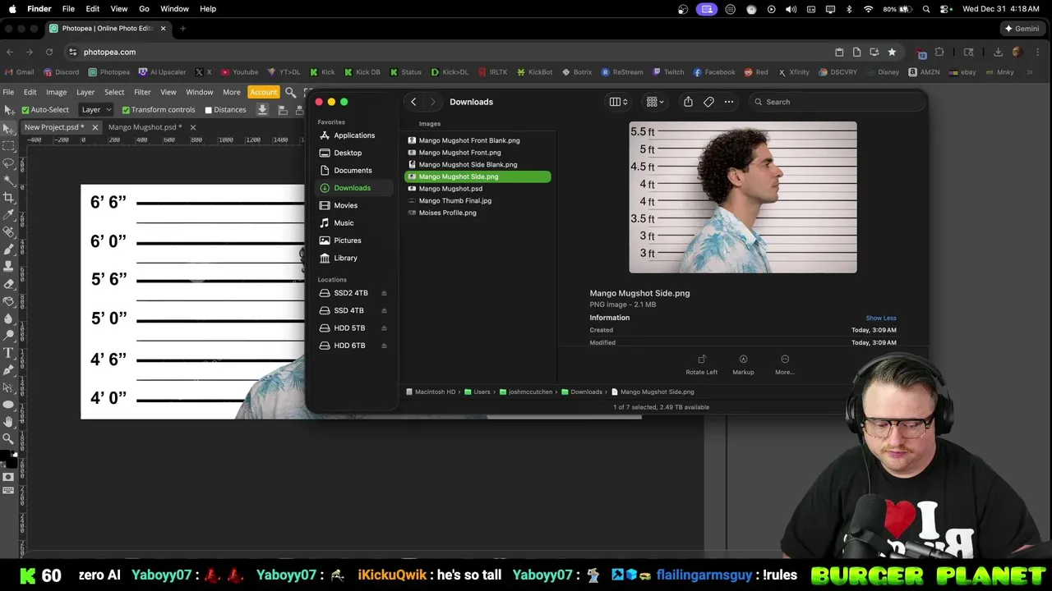Open More actions in Finder preview

coord(784,364)
